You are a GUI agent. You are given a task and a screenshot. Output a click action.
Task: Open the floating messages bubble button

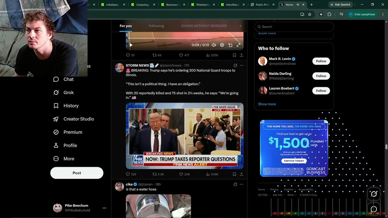(374, 209)
